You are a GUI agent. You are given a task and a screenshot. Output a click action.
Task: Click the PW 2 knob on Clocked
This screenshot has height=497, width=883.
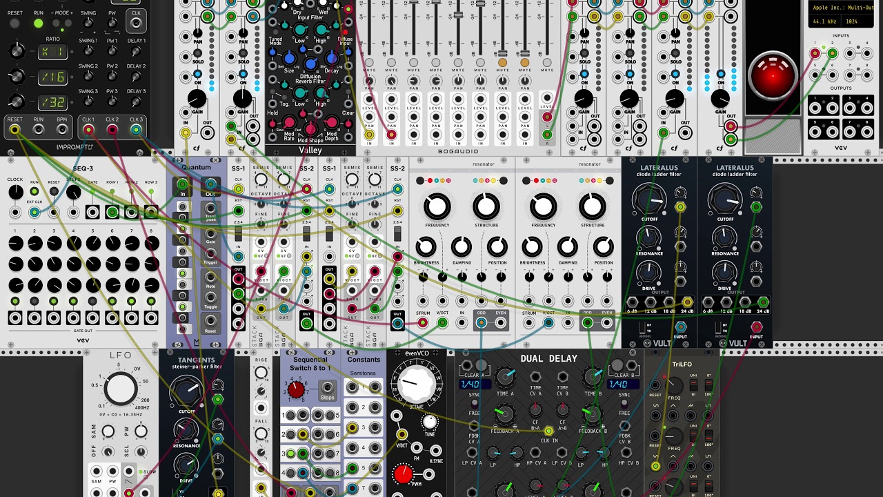pyautogui.click(x=112, y=78)
